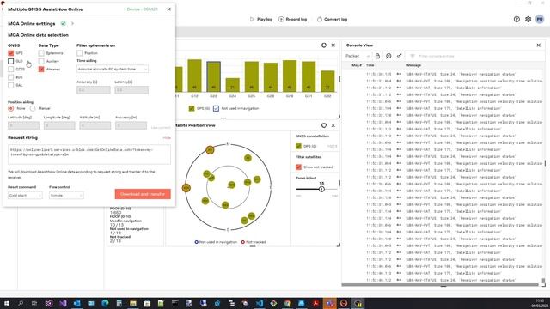Screen dimensions: 550x309
Task: Click the speech bubble icon in Console View
Action: (x=388, y=56)
